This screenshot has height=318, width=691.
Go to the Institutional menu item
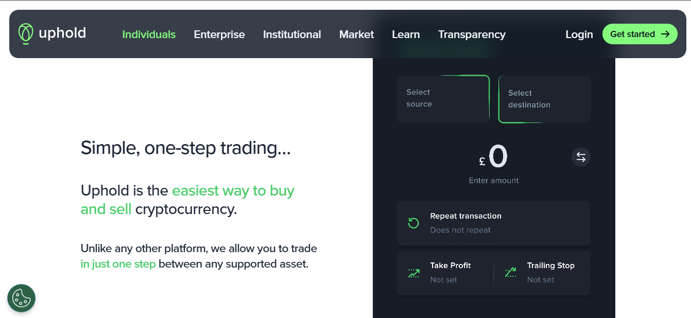[292, 34]
